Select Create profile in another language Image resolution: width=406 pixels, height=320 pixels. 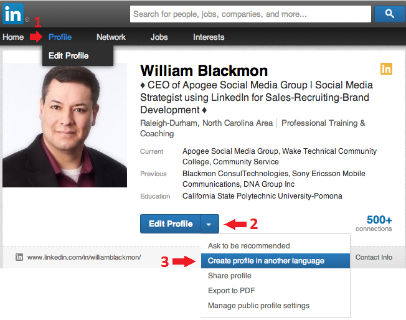(275, 261)
